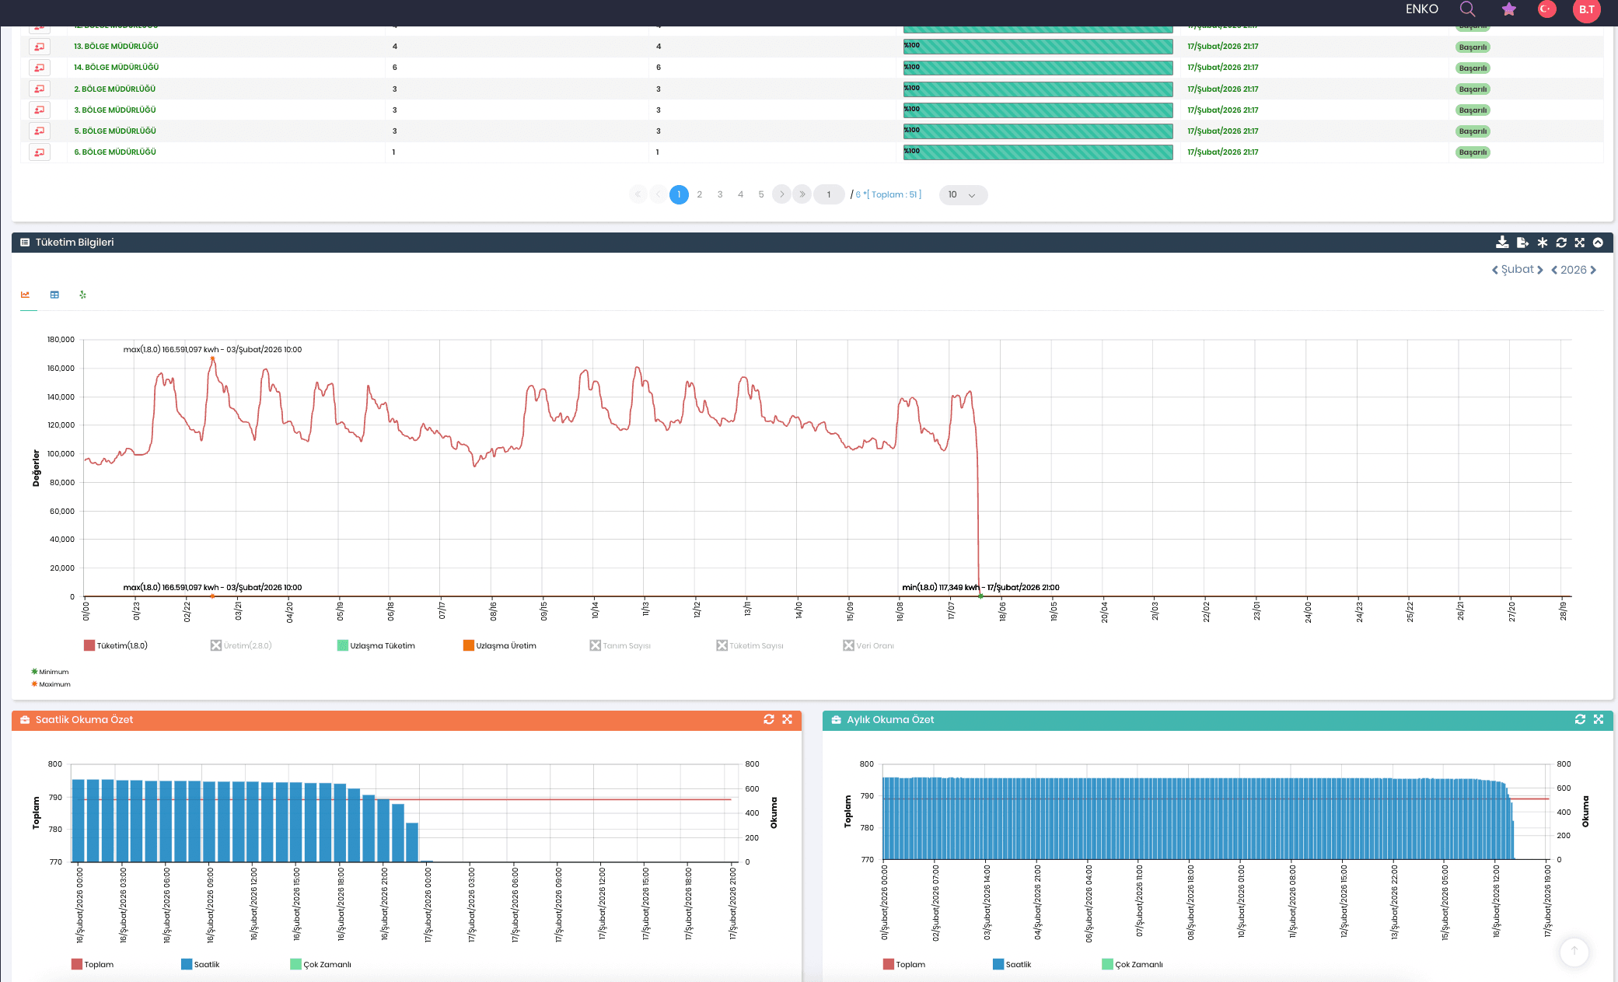Refresh the Tüketim Bilgileri panel
1618x982 pixels.
[1561, 243]
